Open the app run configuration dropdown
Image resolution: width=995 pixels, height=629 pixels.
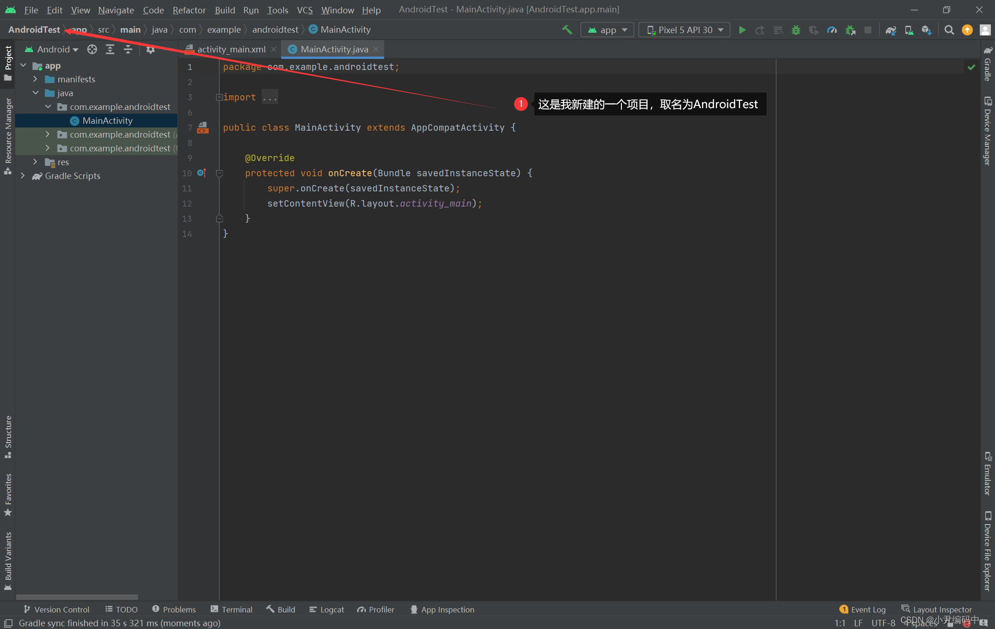point(607,30)
